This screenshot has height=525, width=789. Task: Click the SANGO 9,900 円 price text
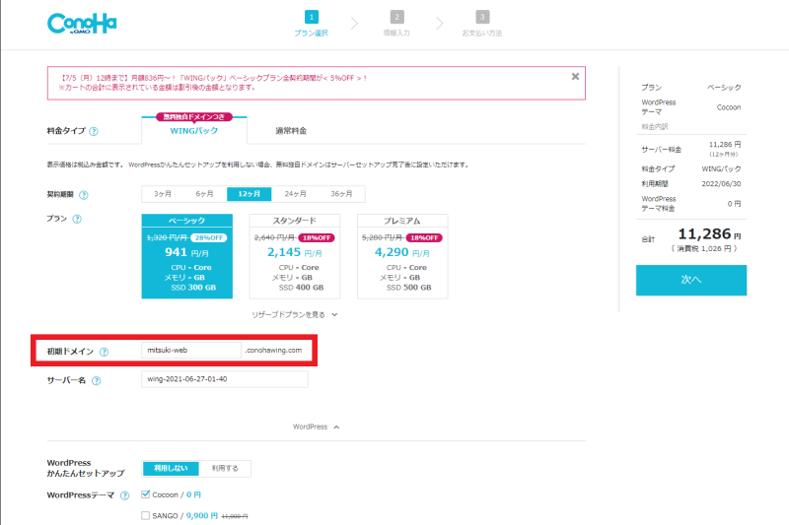click(202, 515)
